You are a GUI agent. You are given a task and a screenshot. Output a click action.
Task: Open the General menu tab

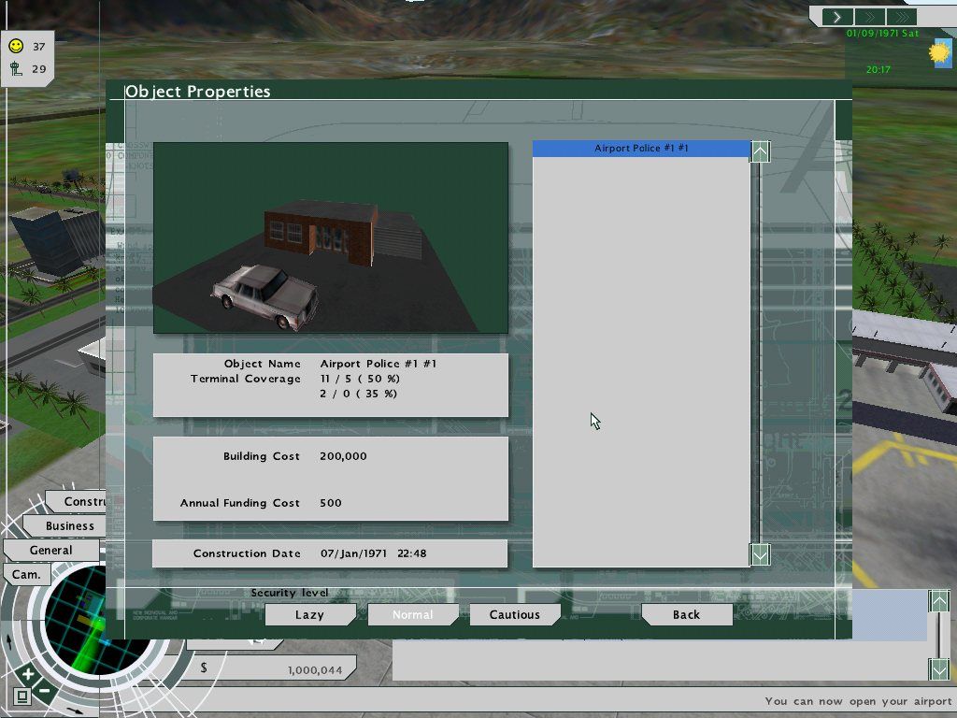[50, 551]
